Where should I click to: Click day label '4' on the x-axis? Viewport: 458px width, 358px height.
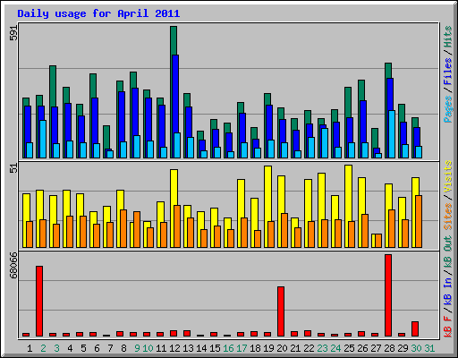tap(70, 348)
